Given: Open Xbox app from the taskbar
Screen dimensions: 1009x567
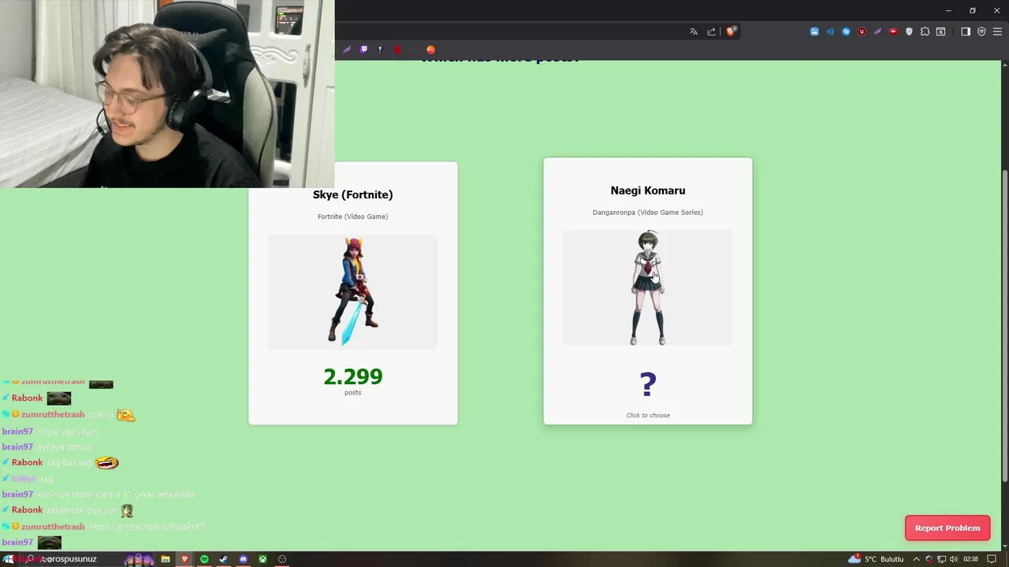Looking at the screenshot, I should [262, 559].
